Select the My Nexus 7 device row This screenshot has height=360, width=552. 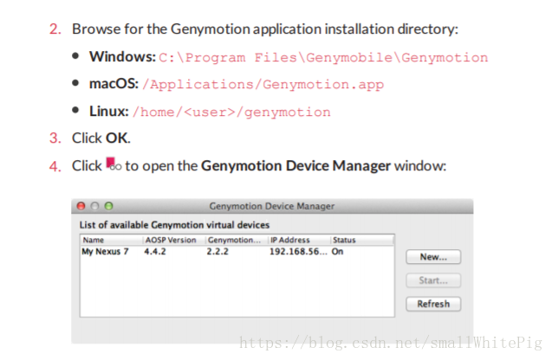pos(237,252)
